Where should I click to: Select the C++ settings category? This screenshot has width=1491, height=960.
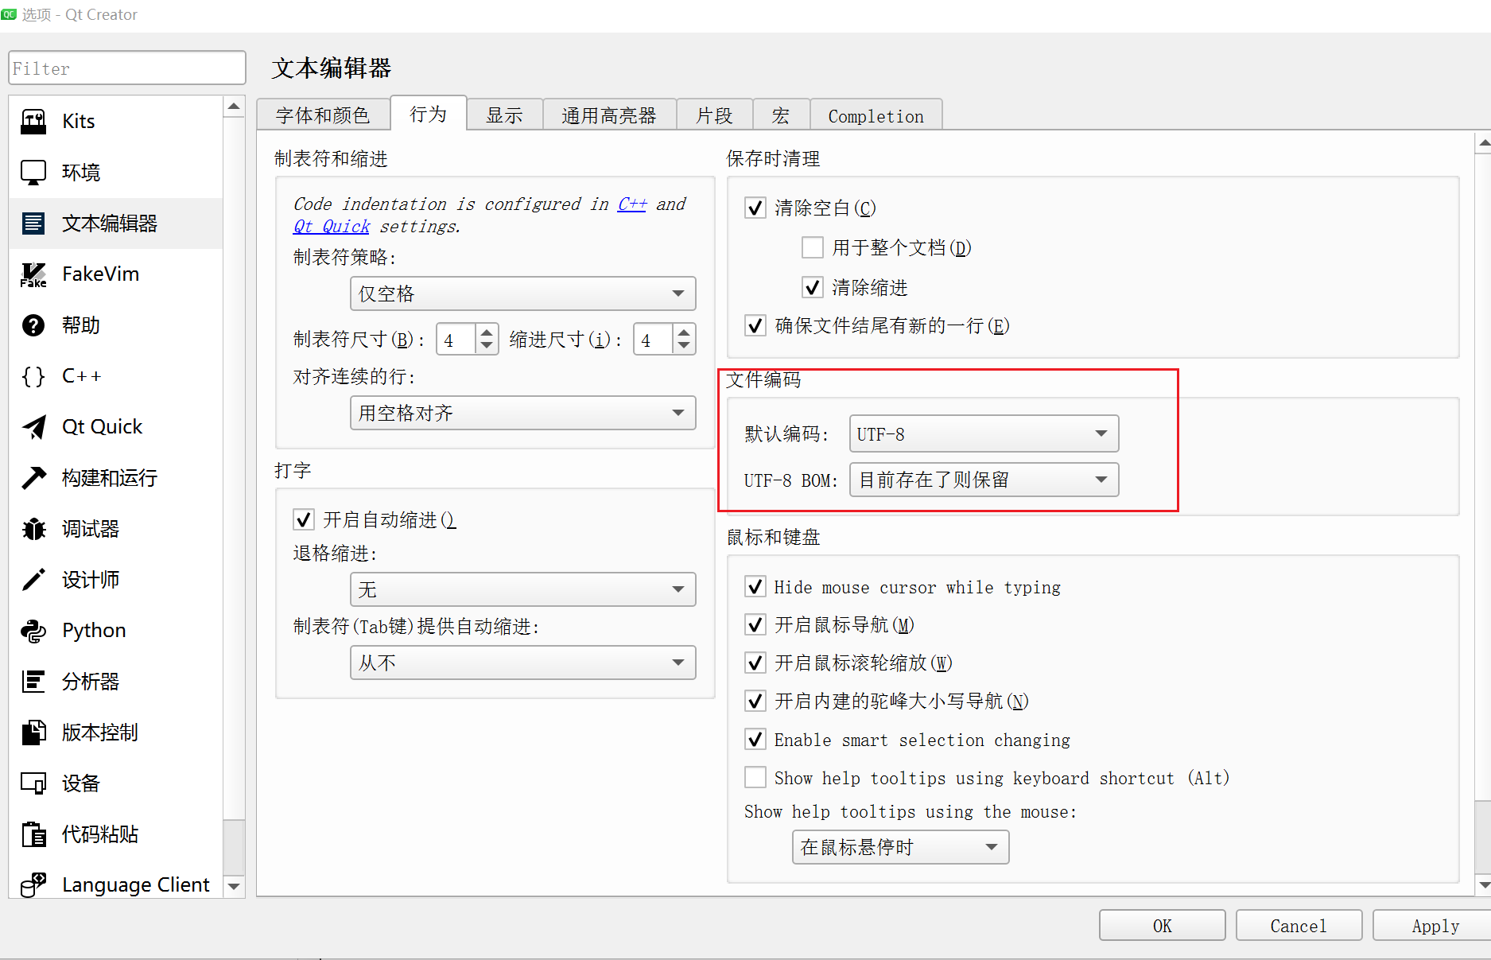point(81,375)
